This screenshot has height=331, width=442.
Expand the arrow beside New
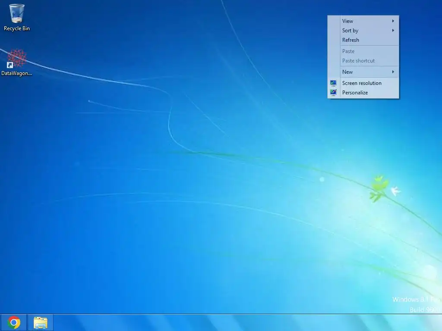pyautogui.click(x=393, y=72)
